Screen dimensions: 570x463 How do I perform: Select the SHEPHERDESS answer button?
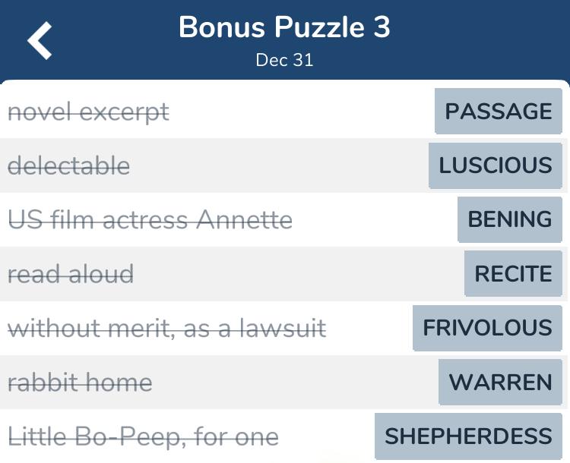[469, 436]
